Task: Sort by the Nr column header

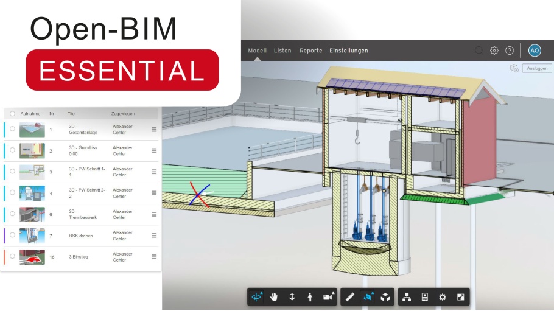Action: (52, 114)
